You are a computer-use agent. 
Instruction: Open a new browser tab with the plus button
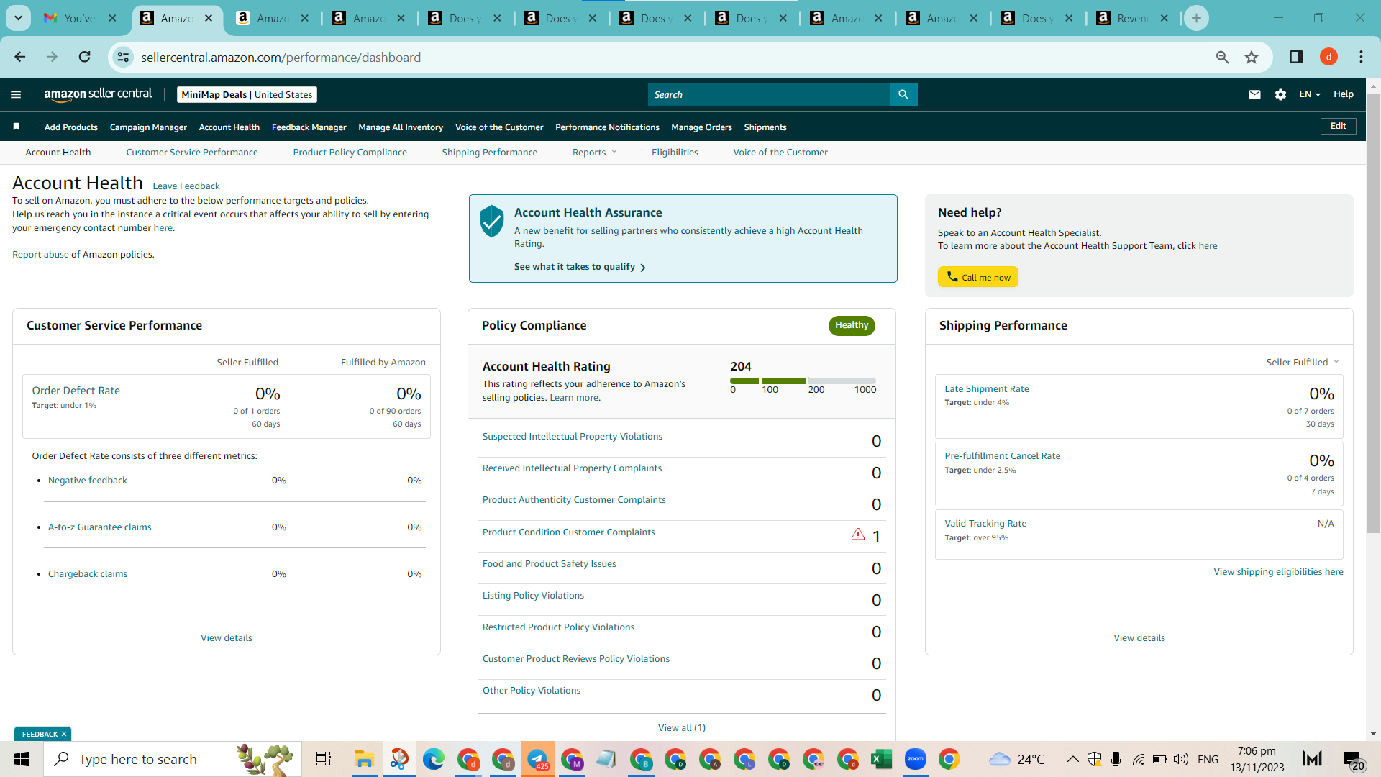(x=1196, y=18)
